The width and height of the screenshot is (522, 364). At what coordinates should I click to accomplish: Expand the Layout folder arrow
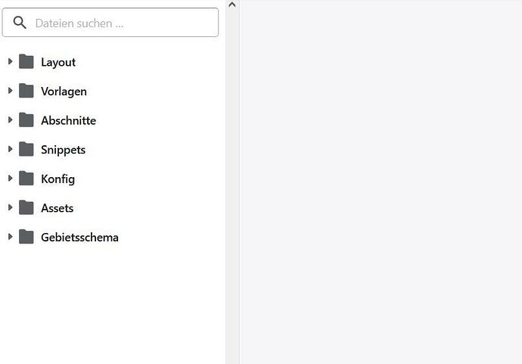[x=10, y=62]
